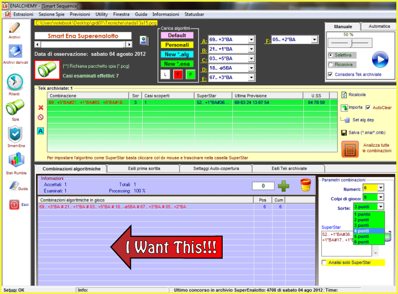
Task: Open algorithm C dropdown 03.. +5°BA
Action: click(x=251, y=59)
